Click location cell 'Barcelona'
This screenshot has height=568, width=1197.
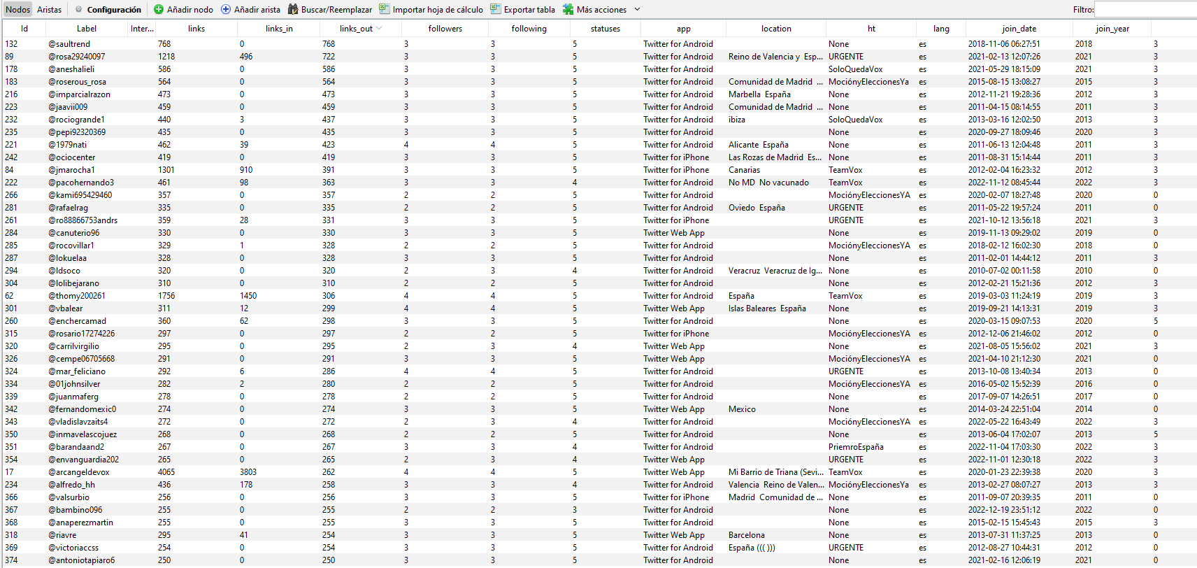coord(747,535)
